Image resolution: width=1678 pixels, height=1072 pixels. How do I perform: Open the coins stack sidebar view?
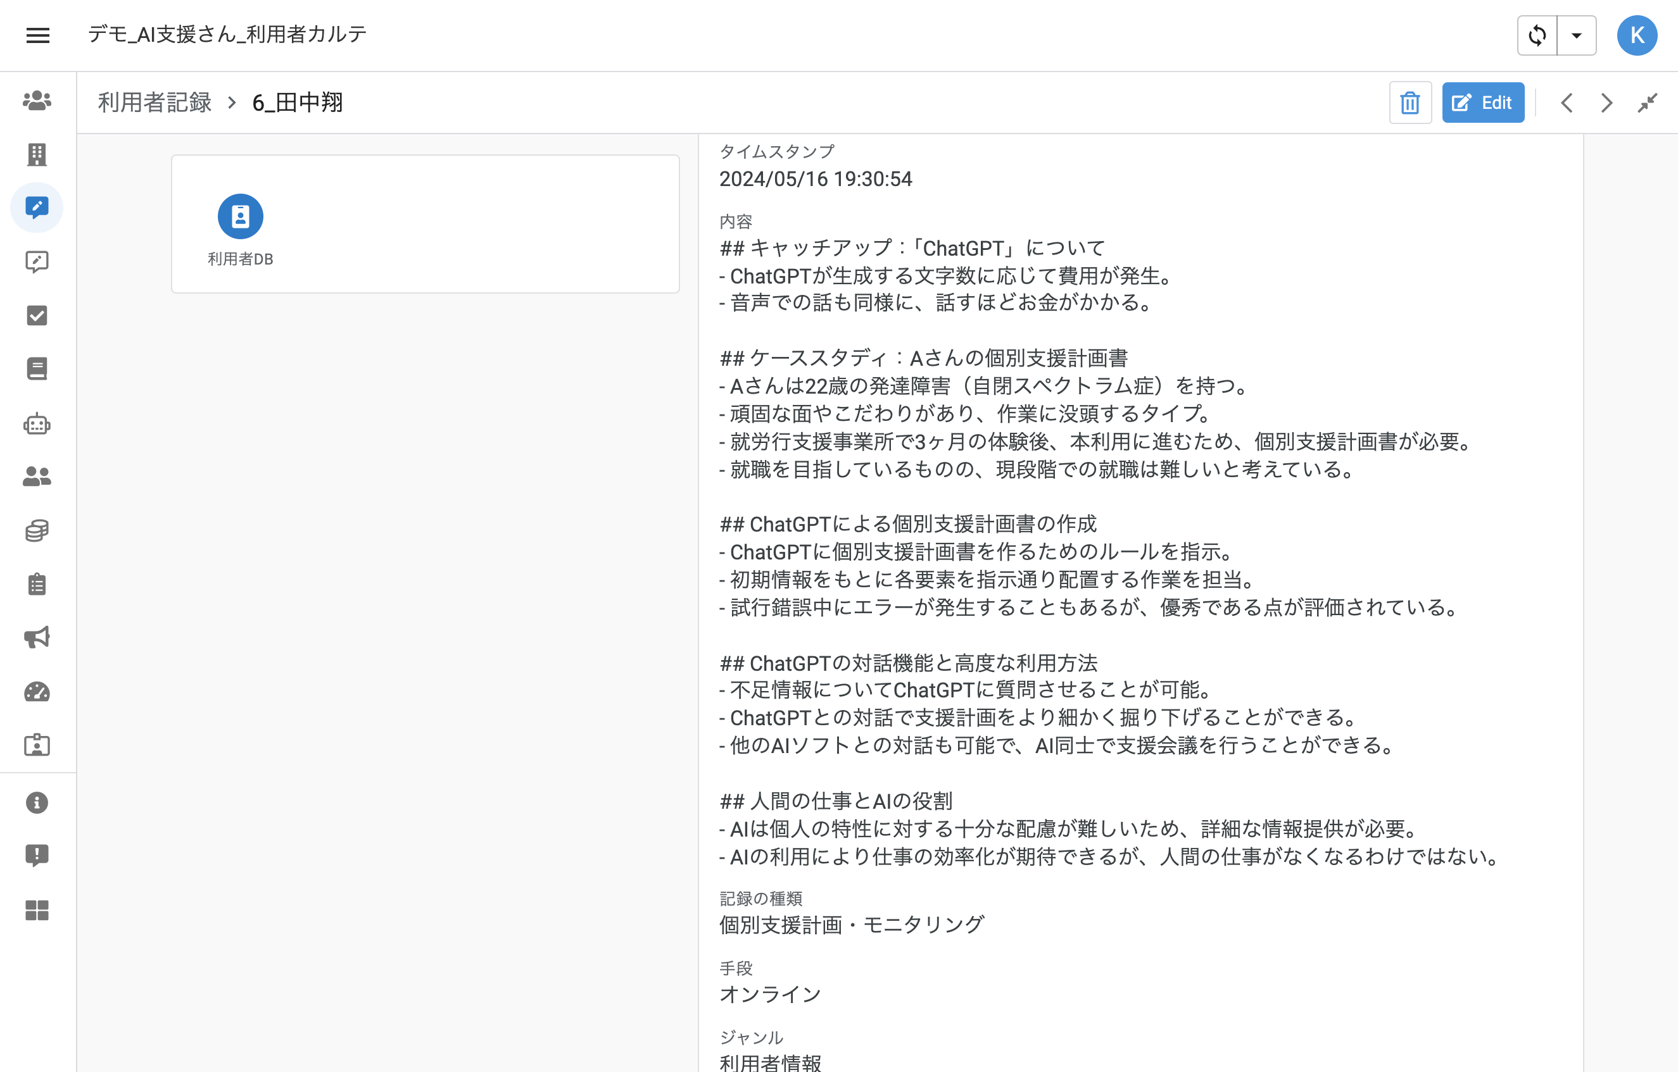click(x=37, y=531)
